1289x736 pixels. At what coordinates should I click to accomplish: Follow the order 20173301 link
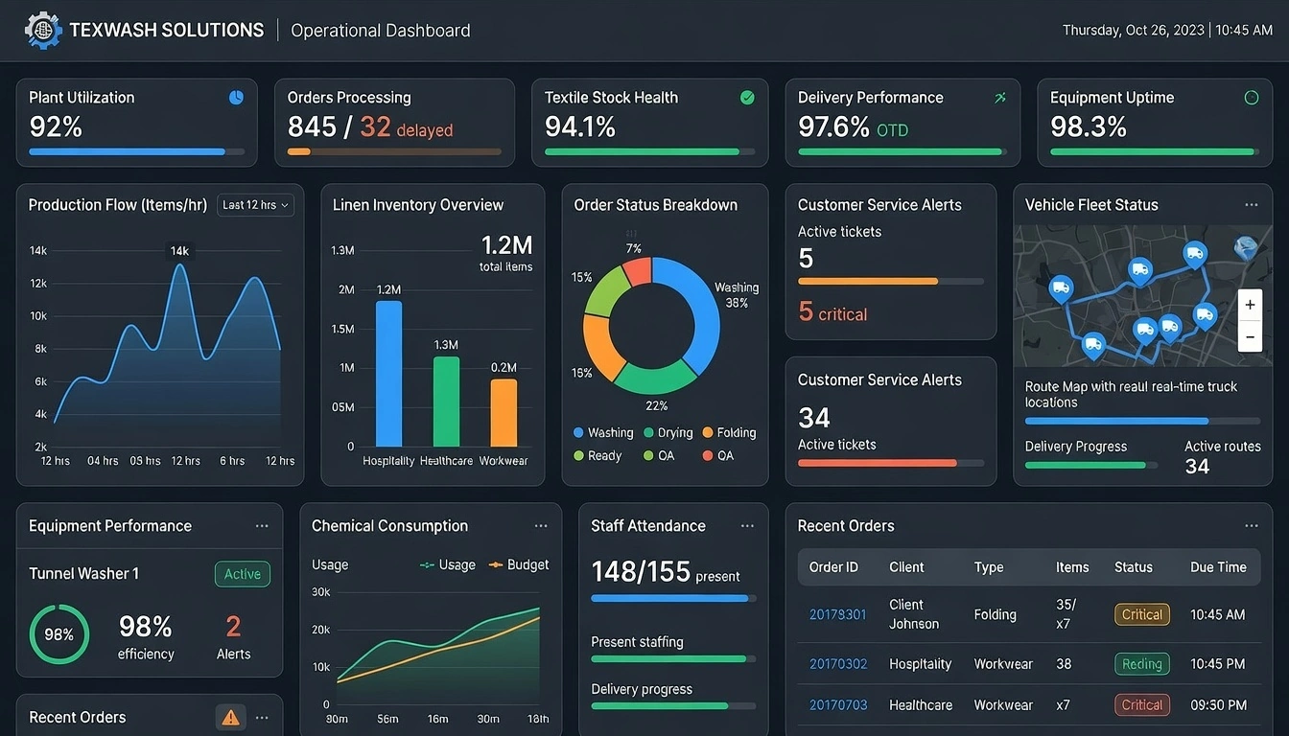click(837, 613)
